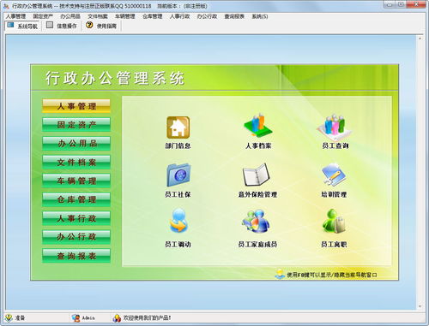The height and width of the screenshot is (326, 429).
Task: Click the 员工离职 label text
Action: [x=334, y=244]
